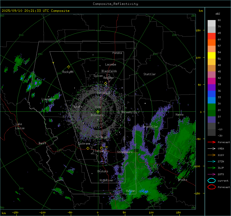Viewport: 231px width, 216px height.
Task: Click the yellow diamond marker near RockyMH
Action: (69, 67)
